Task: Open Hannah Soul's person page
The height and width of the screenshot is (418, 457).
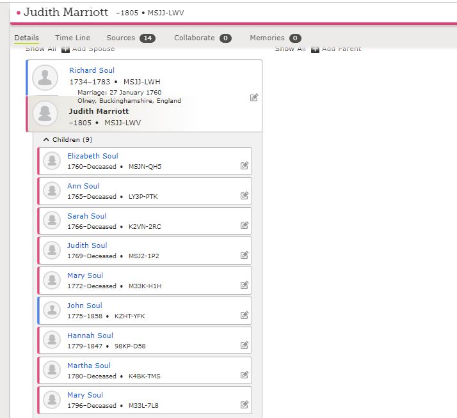Action: click(90, 335)
